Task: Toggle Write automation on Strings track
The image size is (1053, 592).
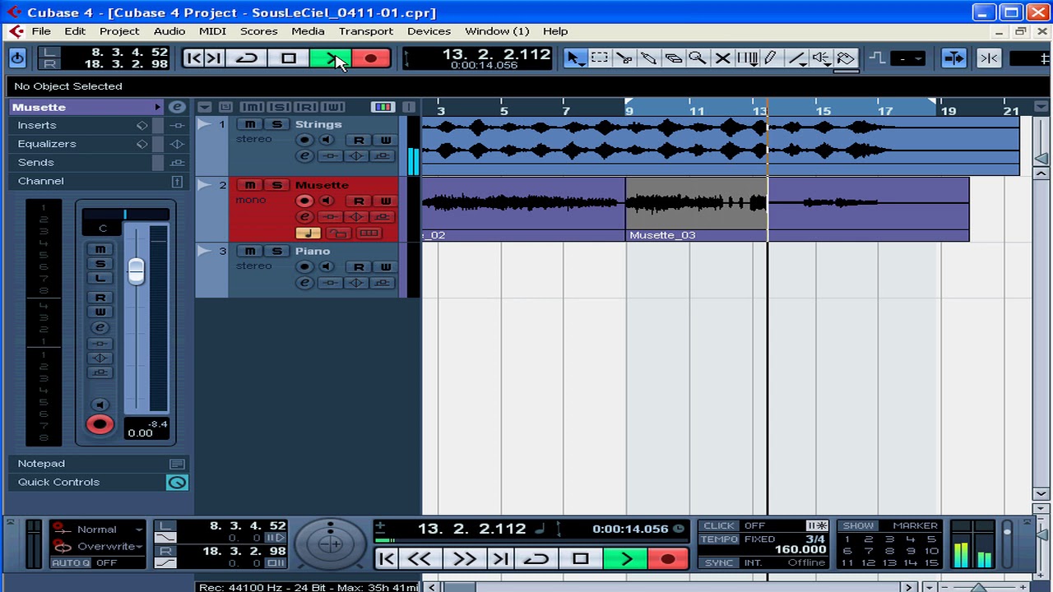Action: pos(385,140)
